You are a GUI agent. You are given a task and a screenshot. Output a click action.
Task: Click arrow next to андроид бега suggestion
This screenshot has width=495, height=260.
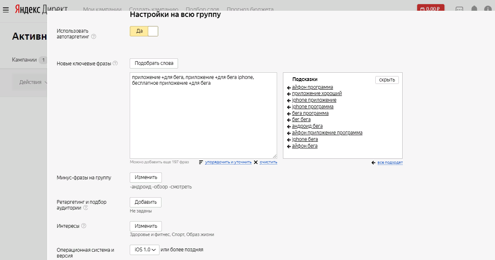[288, 126]
